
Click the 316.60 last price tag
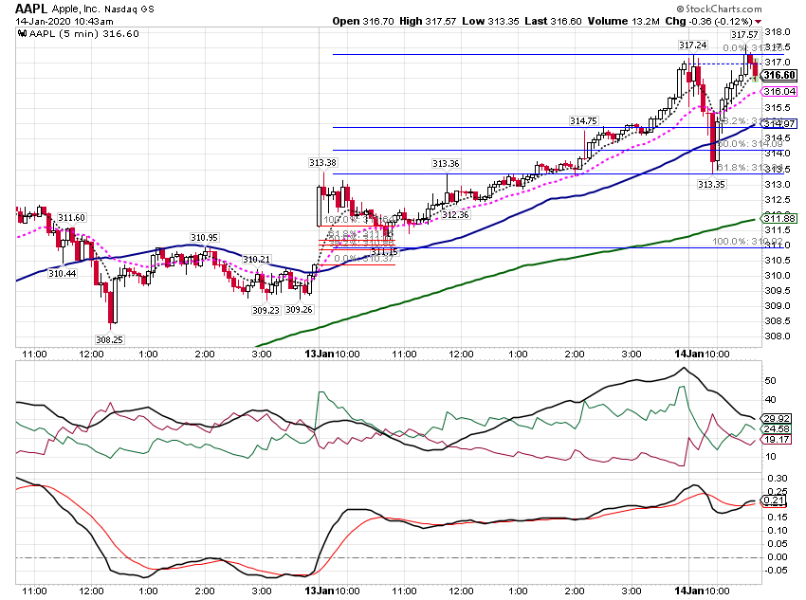pyautogui.click(x=779, y=76)
